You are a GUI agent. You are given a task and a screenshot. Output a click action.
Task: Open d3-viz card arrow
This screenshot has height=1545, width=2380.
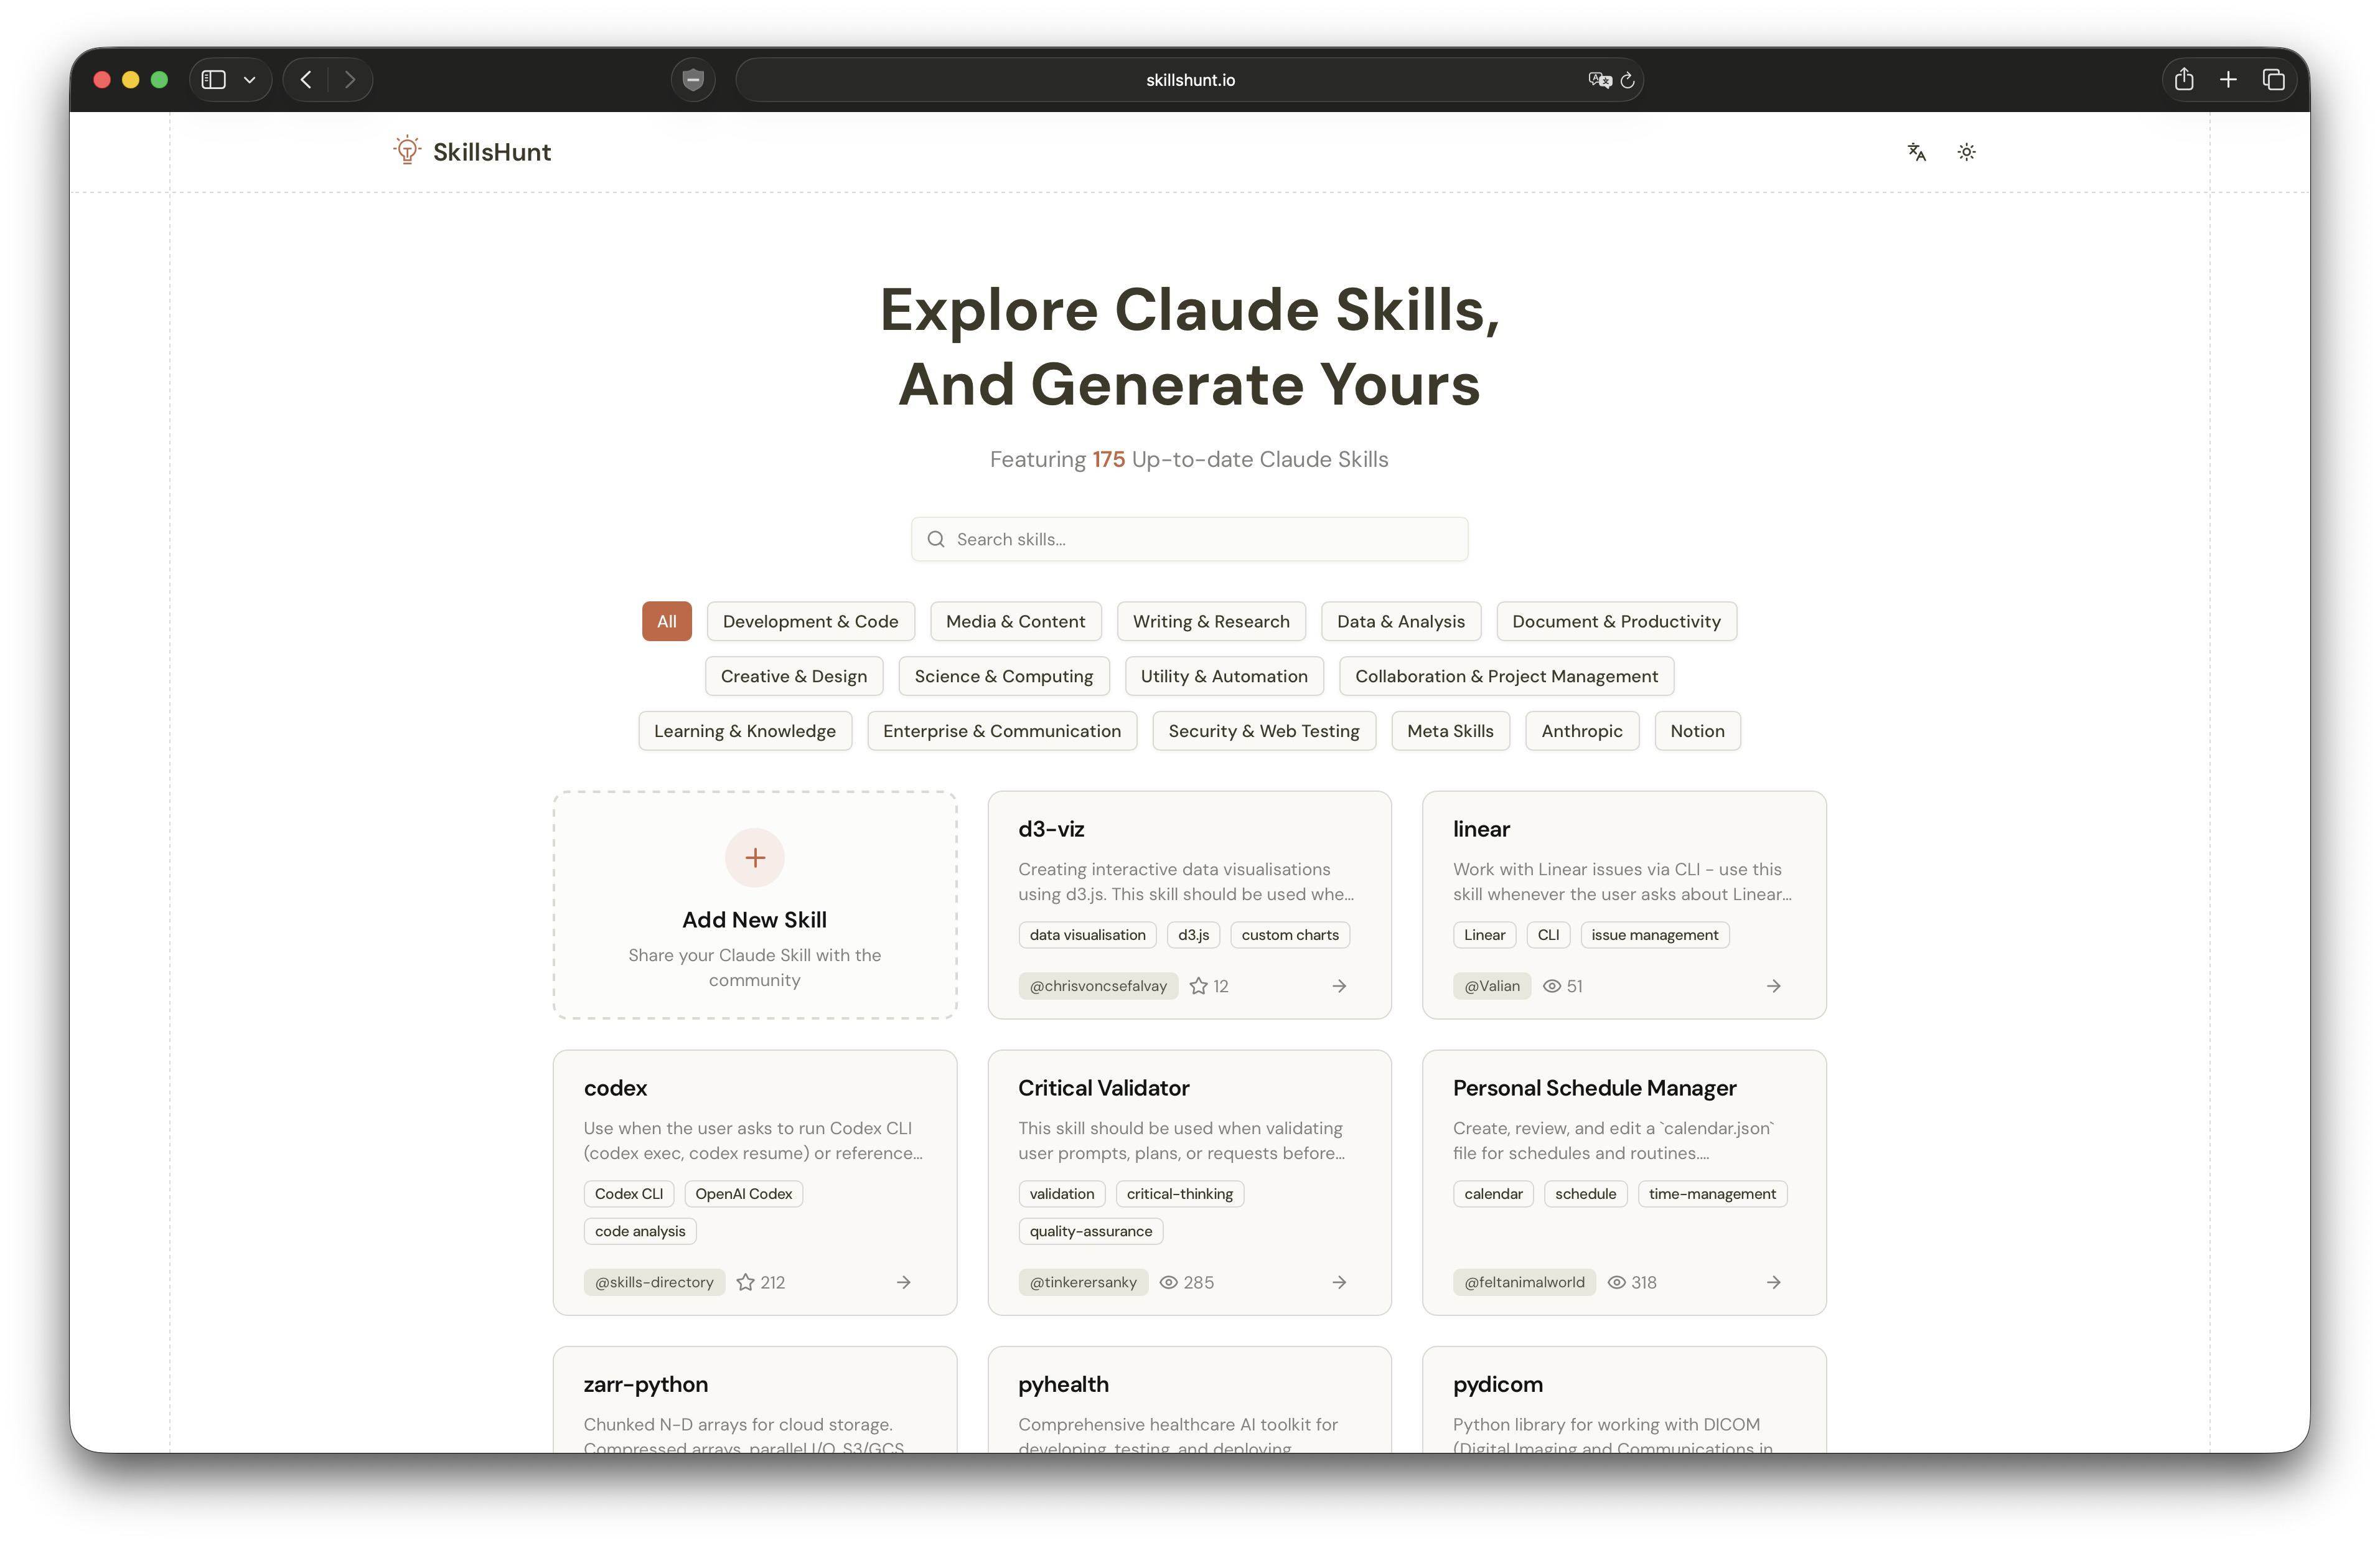click(1339, 986)
